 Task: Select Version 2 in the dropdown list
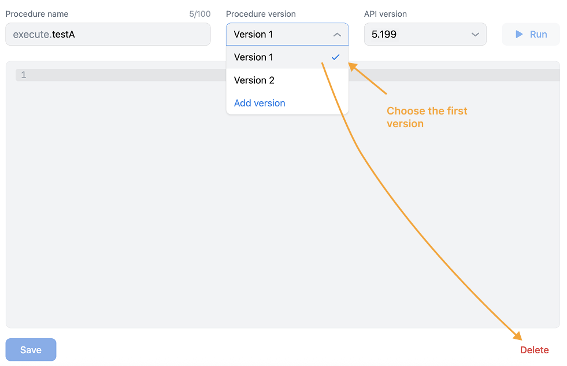click(x=287, y=80)
